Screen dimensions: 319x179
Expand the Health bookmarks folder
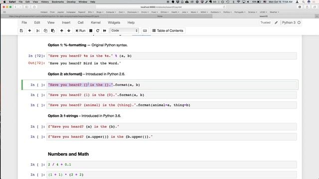(x=175, y=12)
